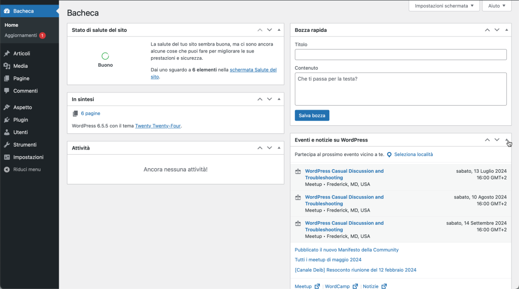Open the Aiuto help dropdown
519x289 pixels.
point(497,6)
